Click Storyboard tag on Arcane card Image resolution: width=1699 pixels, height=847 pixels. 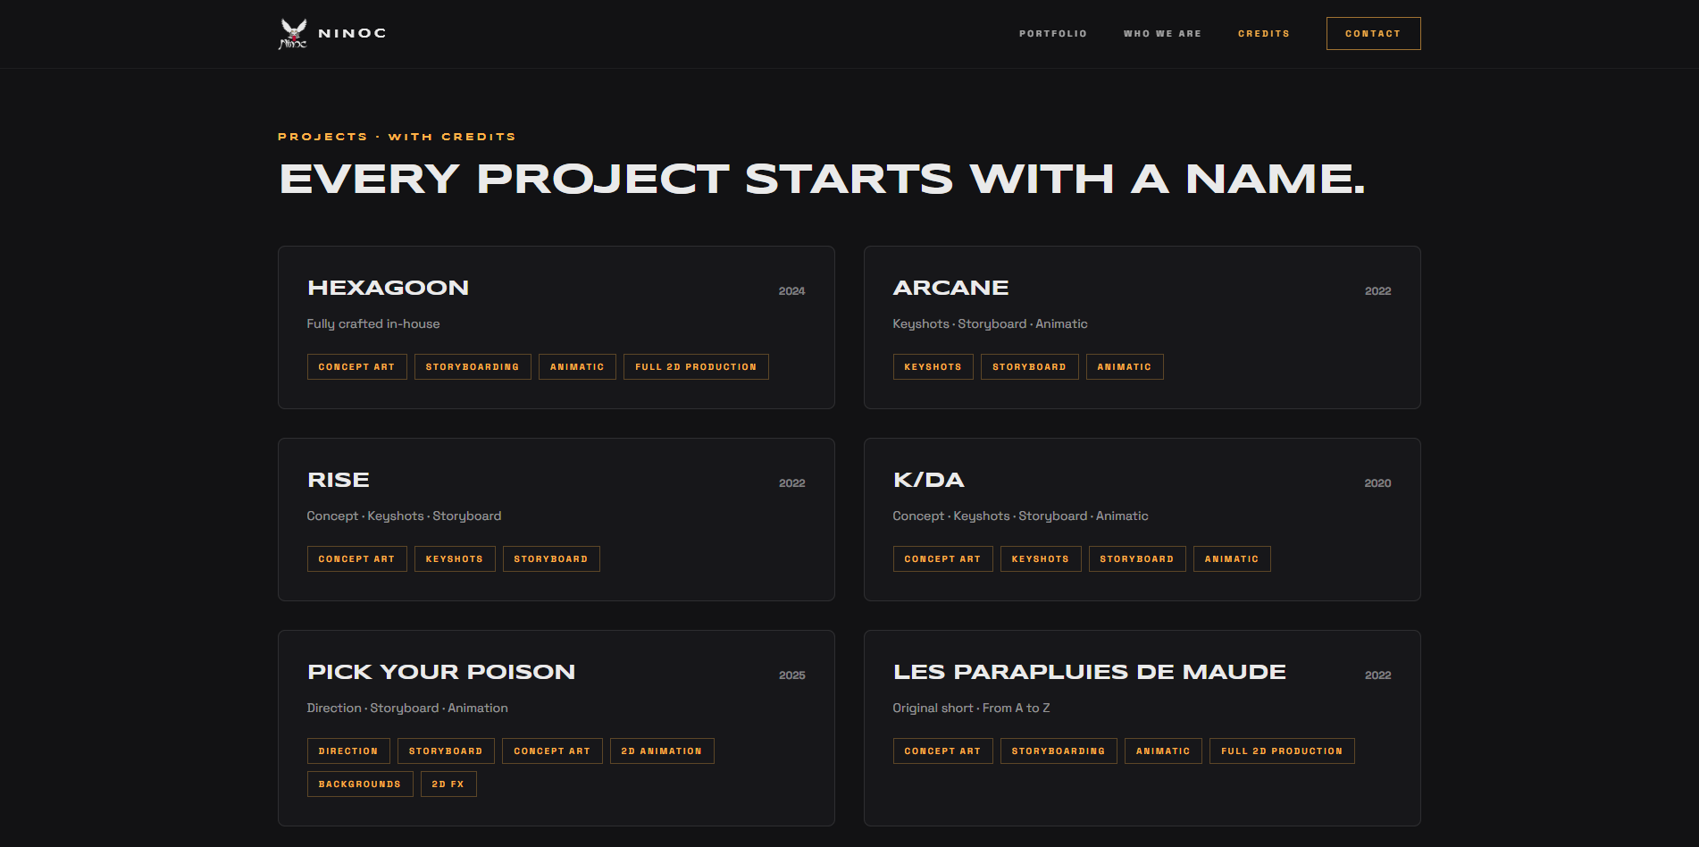coord(1029,367)
